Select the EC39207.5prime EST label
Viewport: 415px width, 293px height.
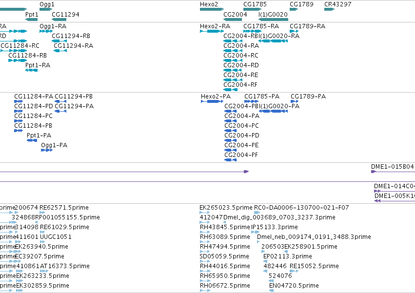(x=40, y=256)
